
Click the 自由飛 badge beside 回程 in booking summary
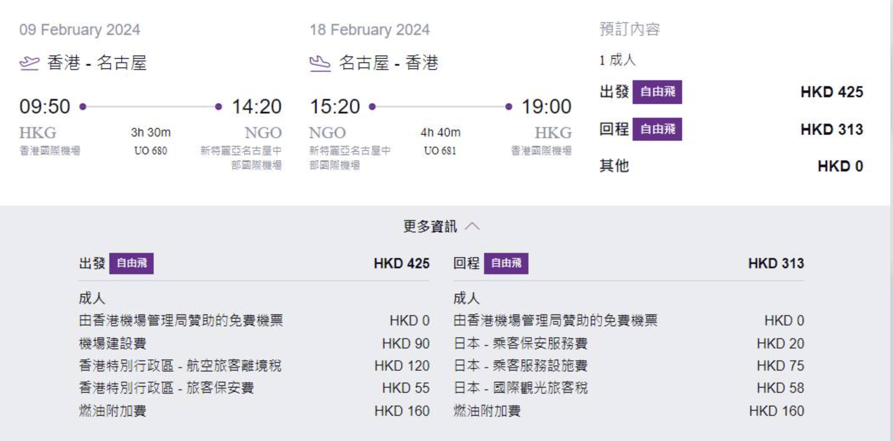tap(657, 129)
